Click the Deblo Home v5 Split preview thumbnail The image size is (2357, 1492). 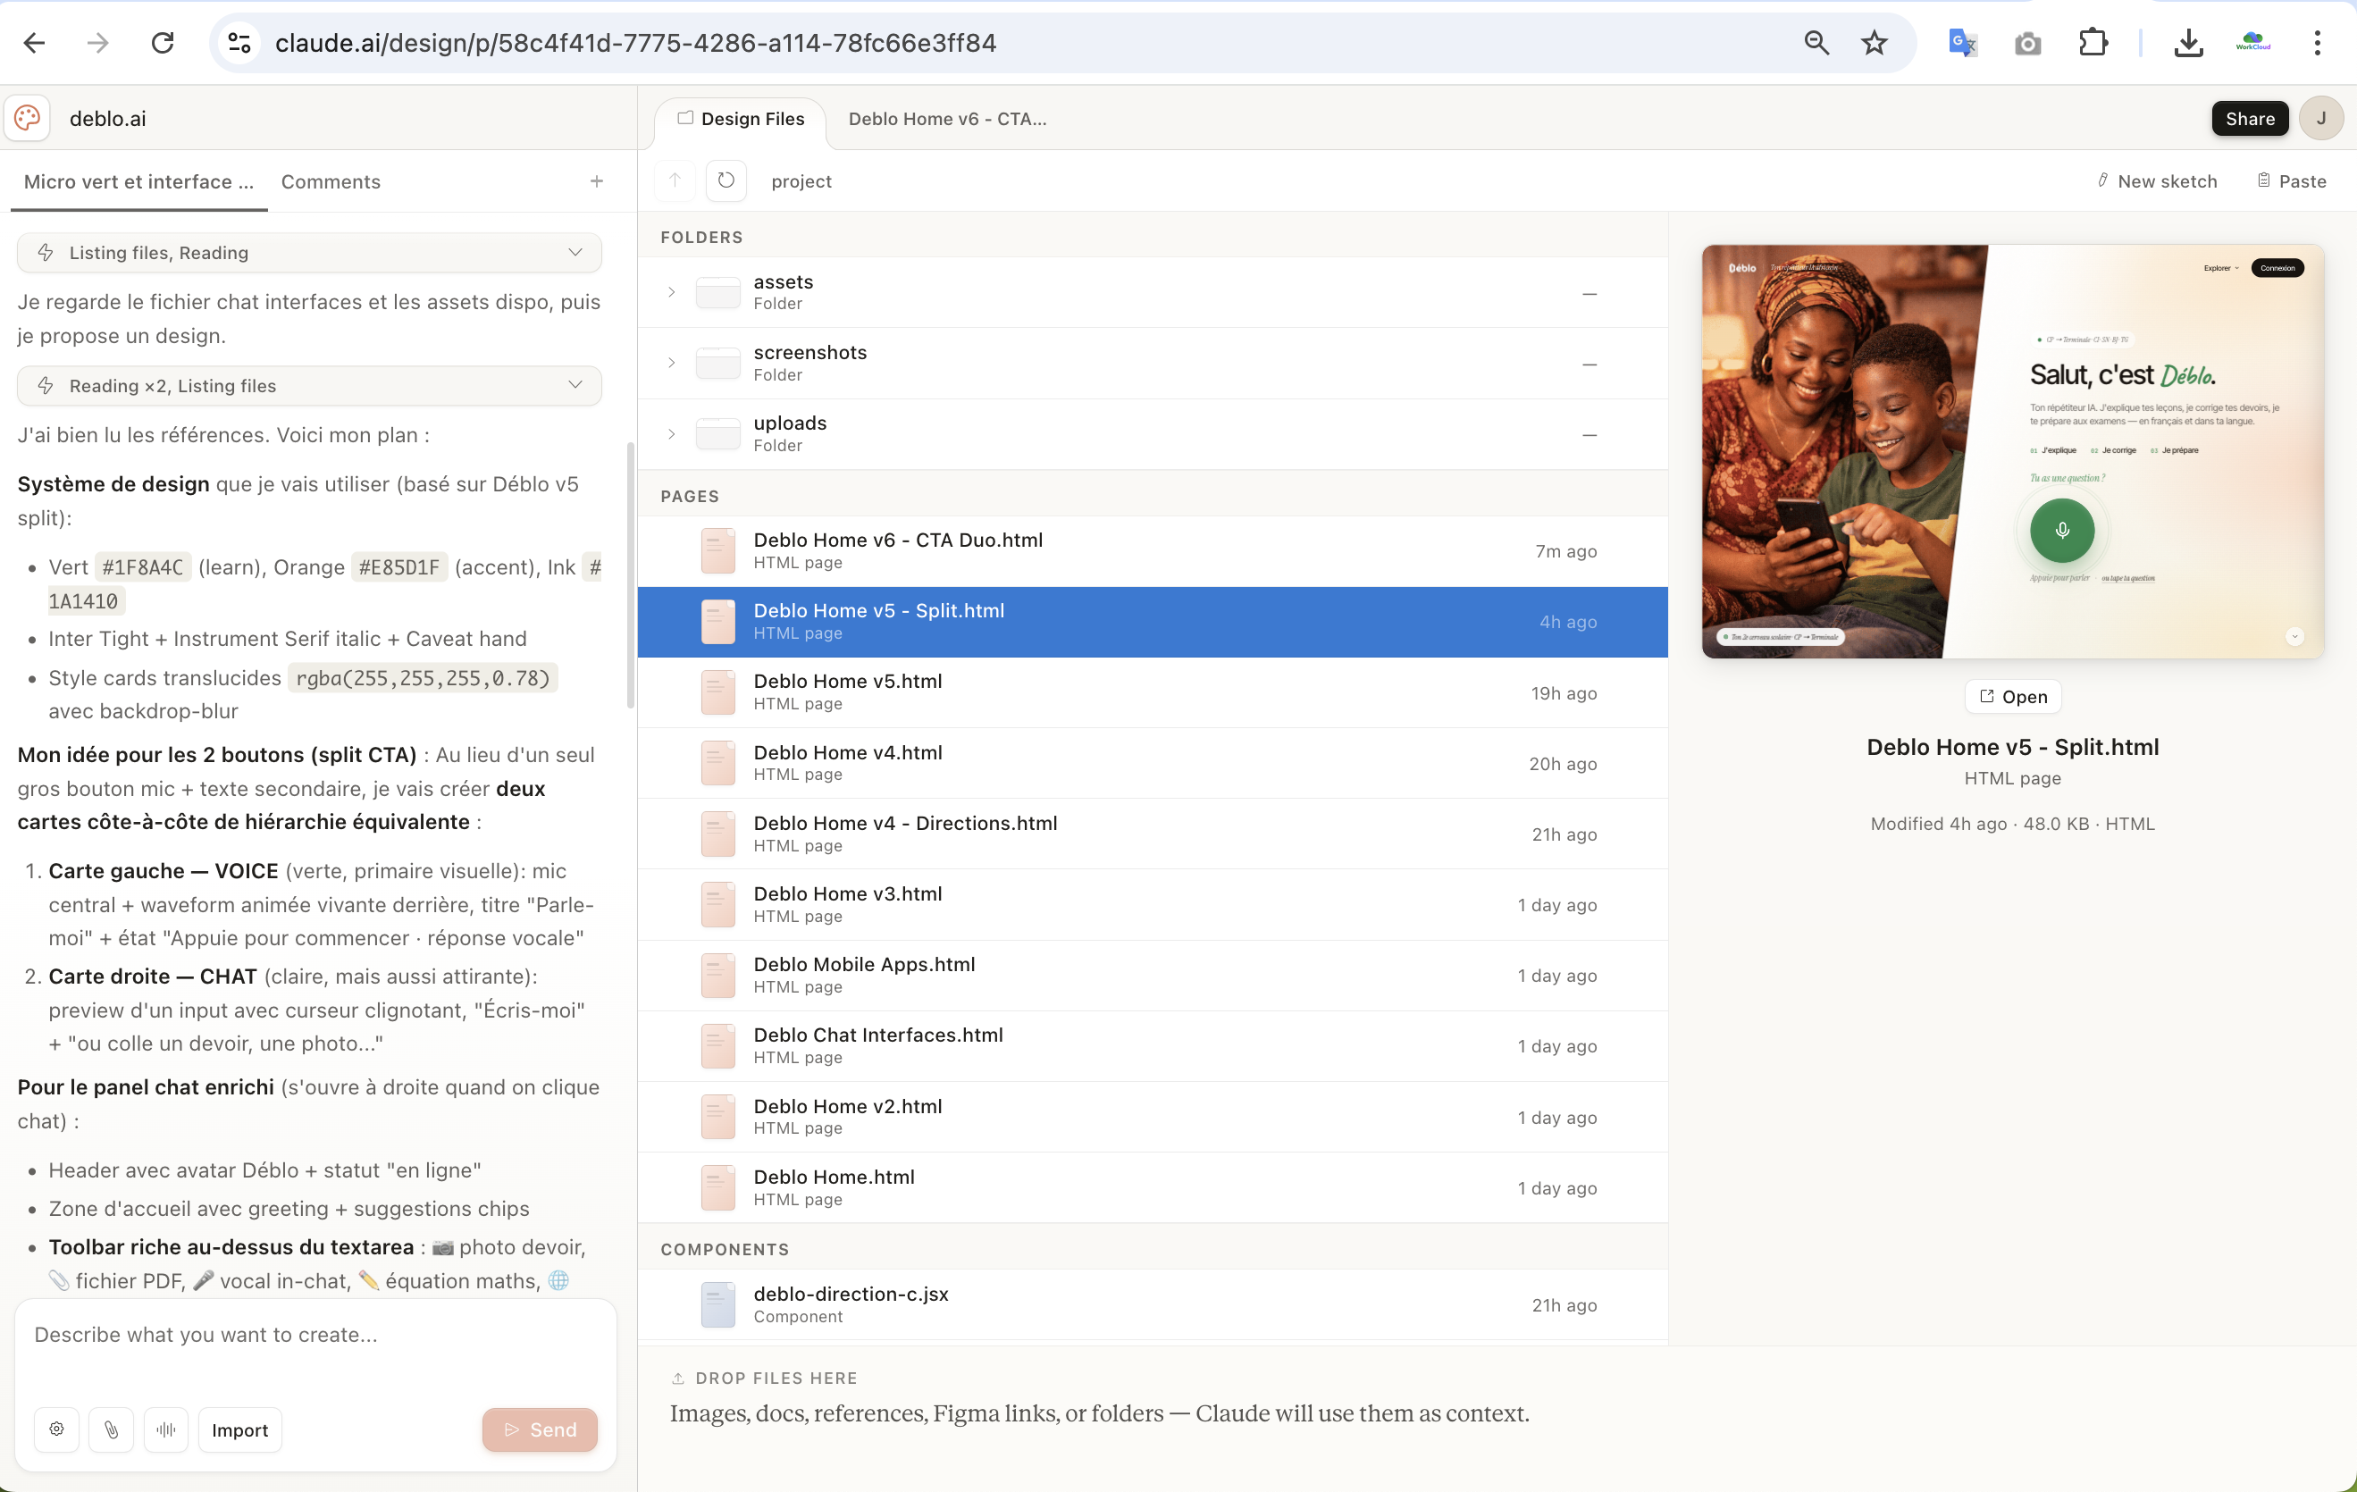(x=2012, y=450)
